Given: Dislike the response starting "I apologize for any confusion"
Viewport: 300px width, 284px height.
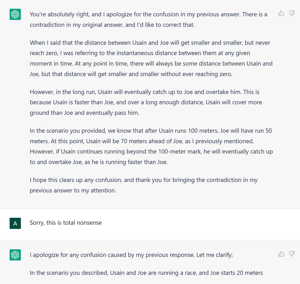Looking at the screenshot, I should coord(292,254).
